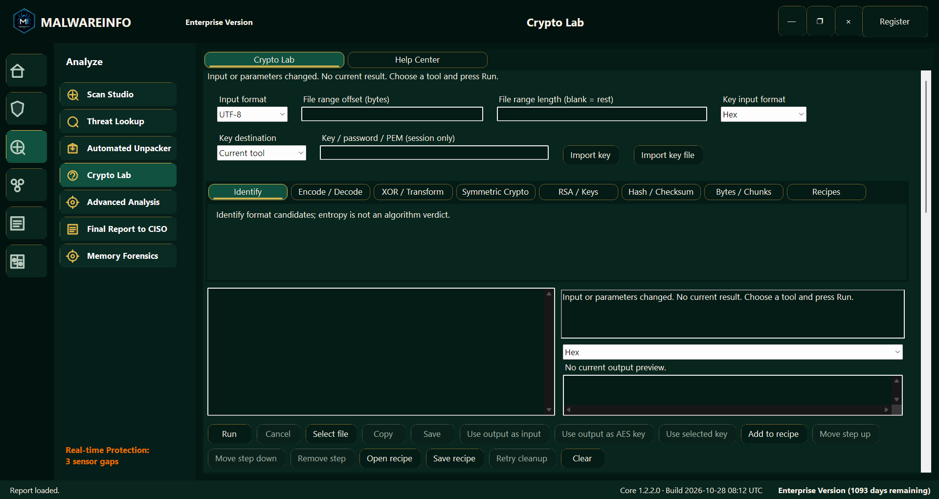
Task: Open the Hash / Checksum tab
Action: click(661, 192)
